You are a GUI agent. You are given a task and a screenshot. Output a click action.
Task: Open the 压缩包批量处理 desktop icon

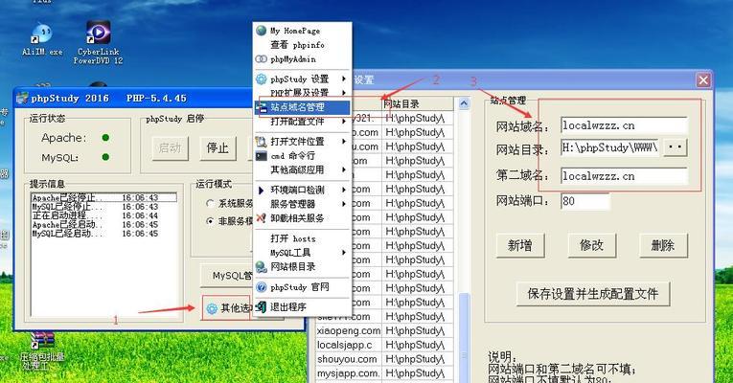pos(41,351)
